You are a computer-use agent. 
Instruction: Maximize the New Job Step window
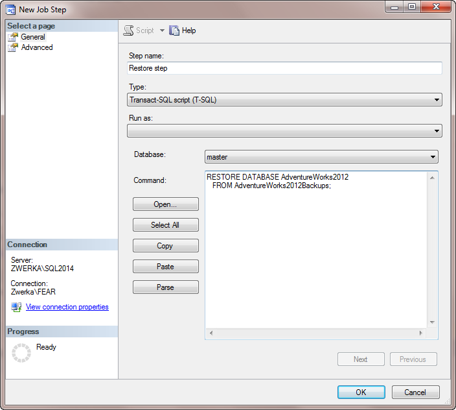412,7
